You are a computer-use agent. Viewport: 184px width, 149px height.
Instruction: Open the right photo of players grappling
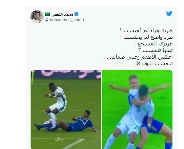(137, 109)
